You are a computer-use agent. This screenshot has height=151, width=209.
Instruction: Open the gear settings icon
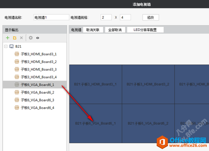coord(31,38)
